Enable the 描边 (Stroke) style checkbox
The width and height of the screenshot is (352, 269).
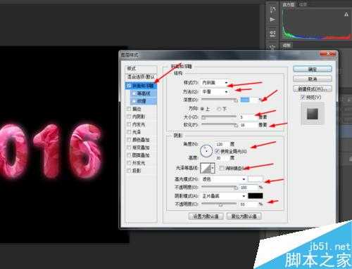click(x=129, y=109)
